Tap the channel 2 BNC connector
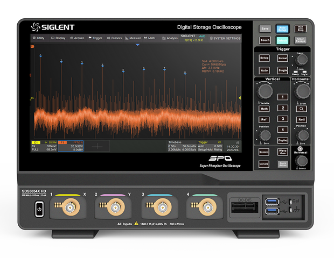Screen dimensions: 334x258 pyautogui.click(x=116, y=207)
